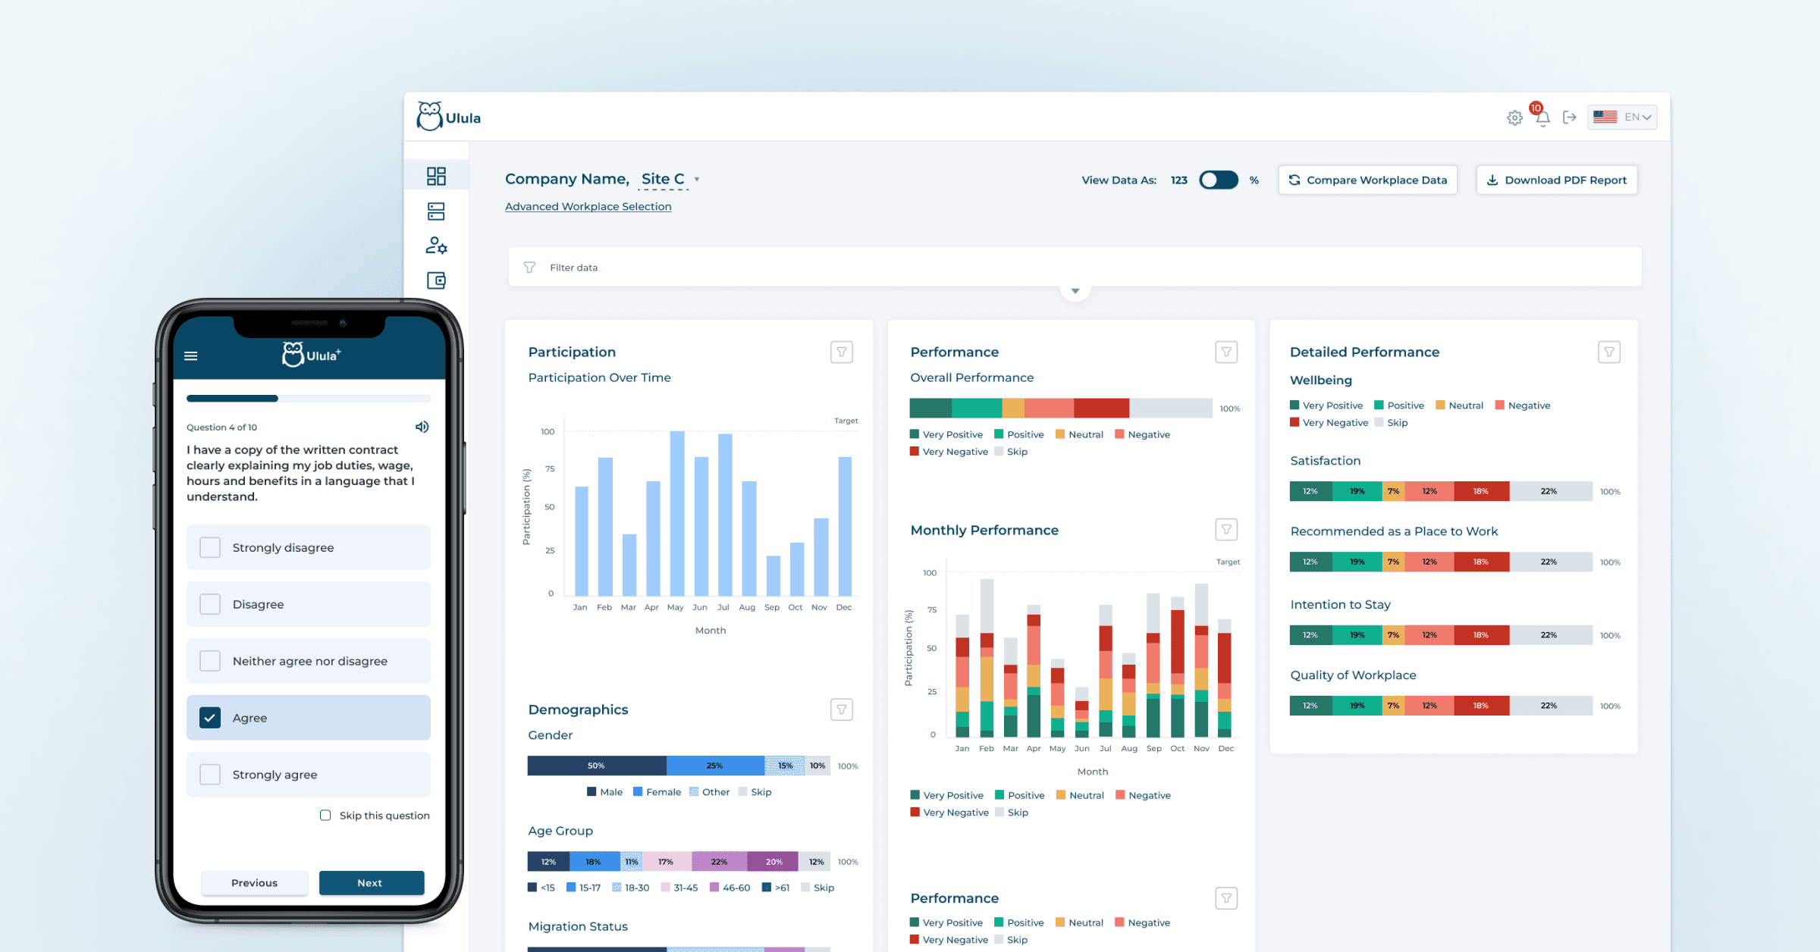Click the survey progress bar on phone
The image size is (1820, 952).
(308, 399)
